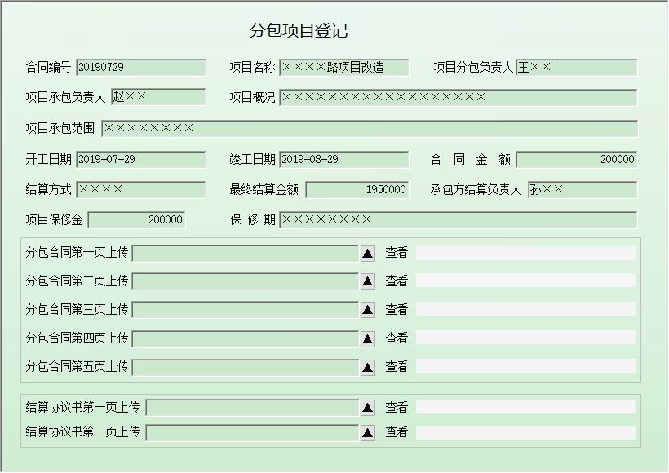Click 查看 for 分包合同第五页
Image resolution: width=669 pixels, height=473 pixels.
[x=397, y=366]
